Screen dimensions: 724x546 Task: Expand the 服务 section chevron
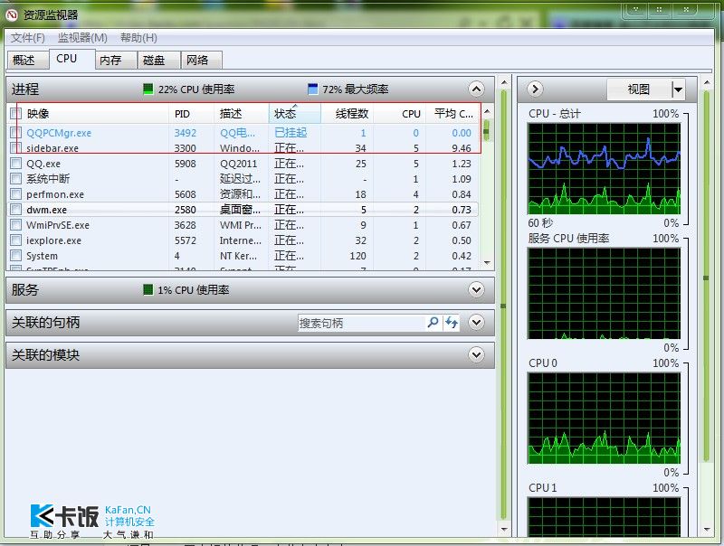coord(476,289)
